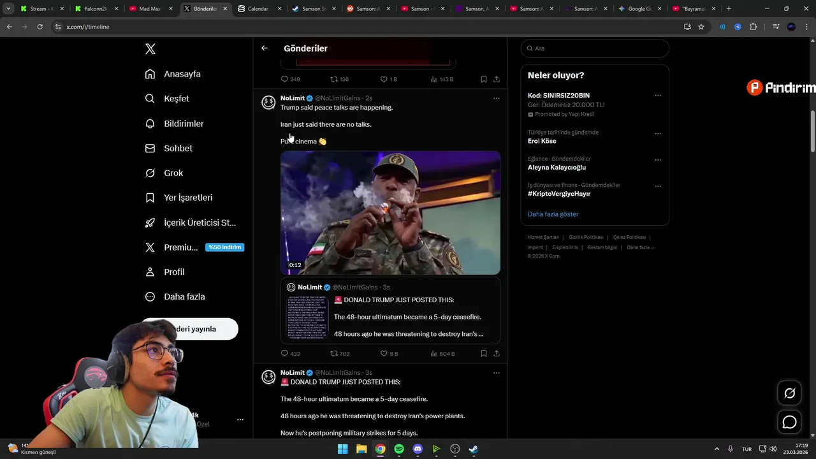Screen dimensions: 816x459
Task: Bookmark this page with star icon
Action: click(701, 27)
